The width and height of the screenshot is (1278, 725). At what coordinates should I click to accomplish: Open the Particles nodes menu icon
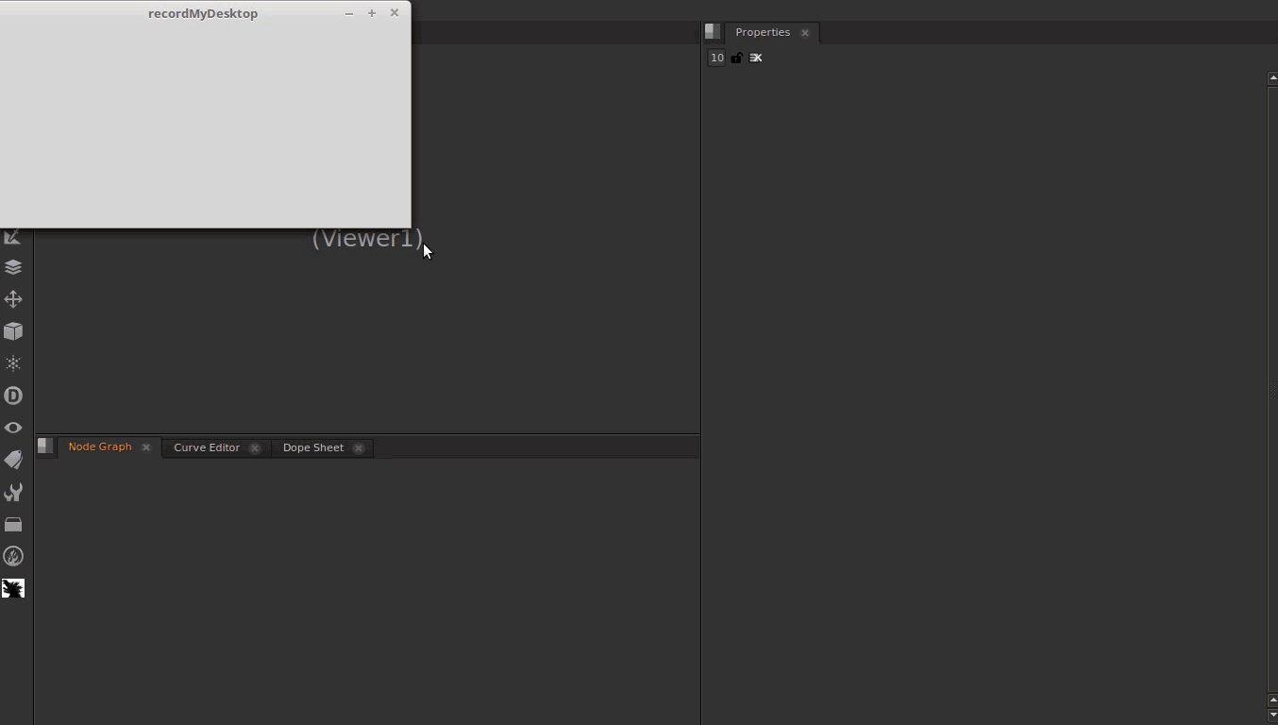point(13,363)
